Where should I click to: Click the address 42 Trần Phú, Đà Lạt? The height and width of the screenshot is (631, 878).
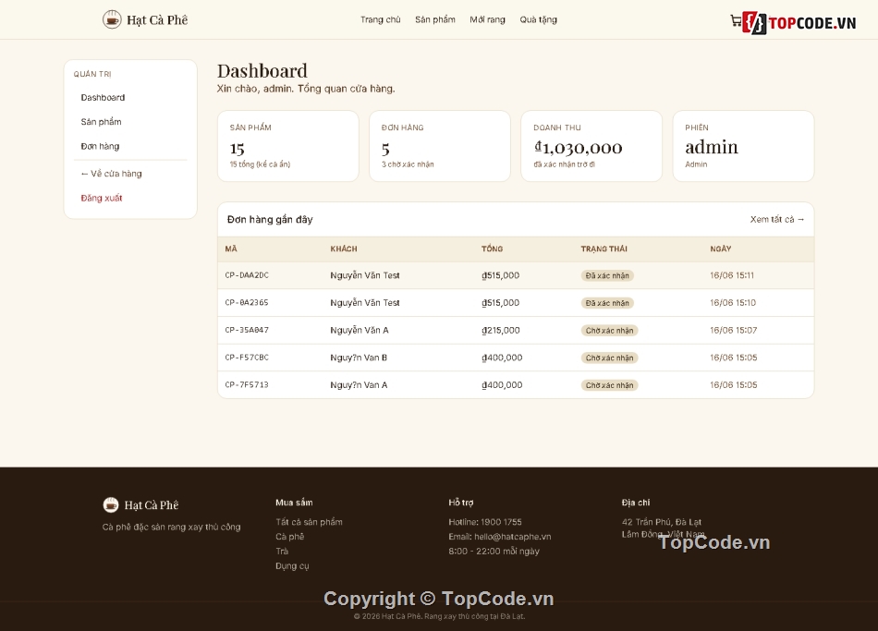662,522
